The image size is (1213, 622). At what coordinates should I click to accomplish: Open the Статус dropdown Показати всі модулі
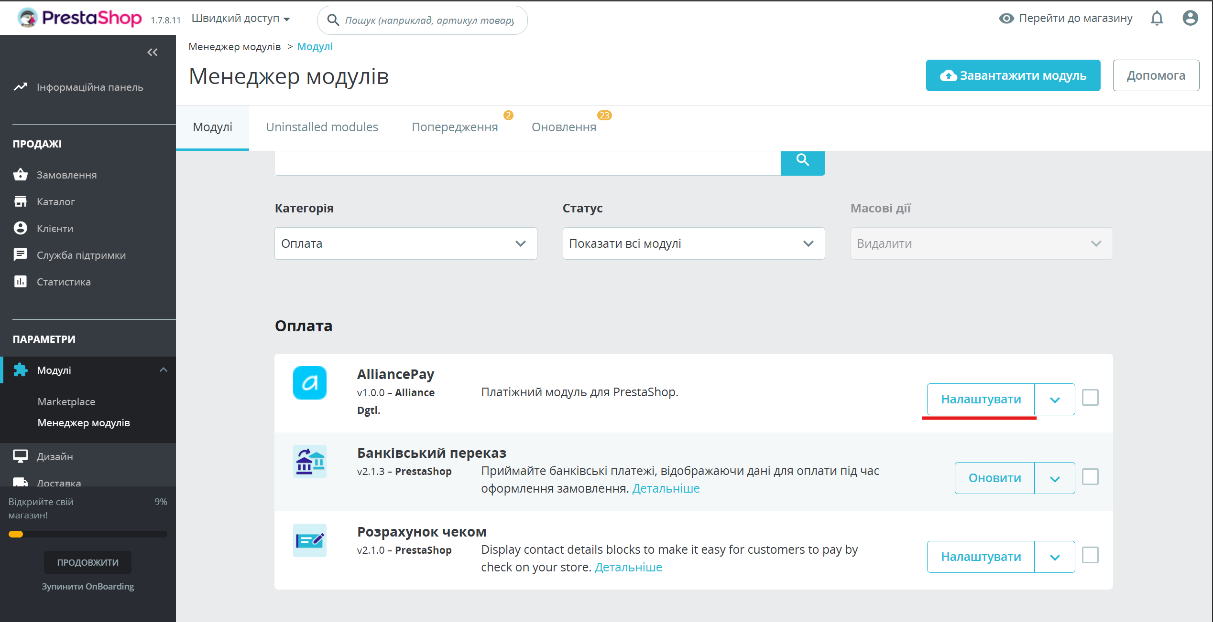pyautogui.click(x=693, y=243)
